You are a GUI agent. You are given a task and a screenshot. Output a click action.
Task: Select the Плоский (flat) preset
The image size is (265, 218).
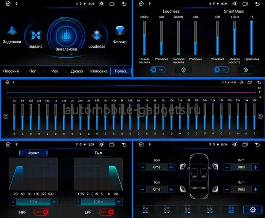point(11,71)
